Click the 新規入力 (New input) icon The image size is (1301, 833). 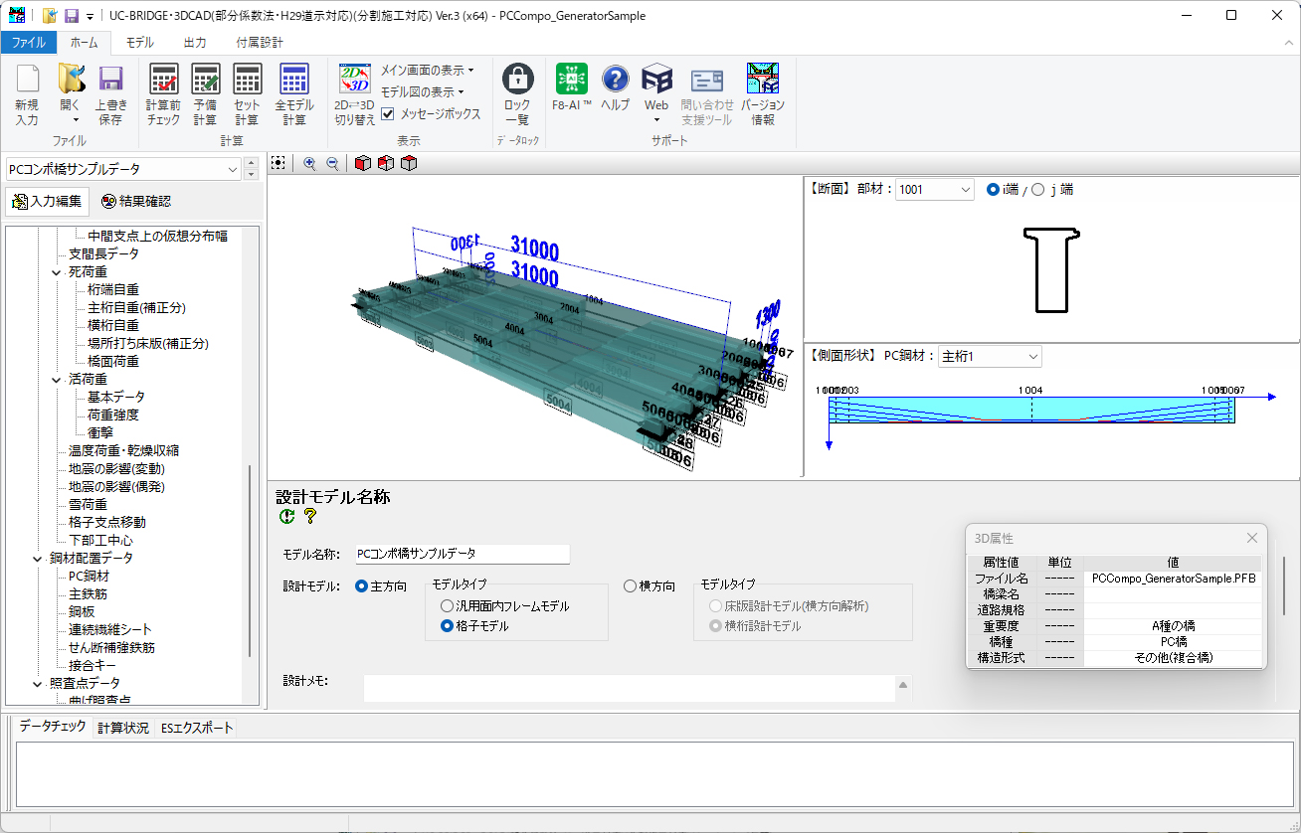[x=27, y=94]
